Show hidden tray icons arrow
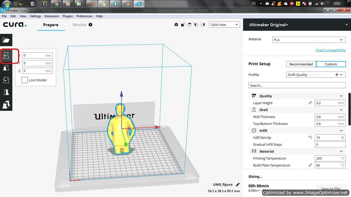Image resolution: width=351 pixels, height=197 pixels. click(261, 4)
